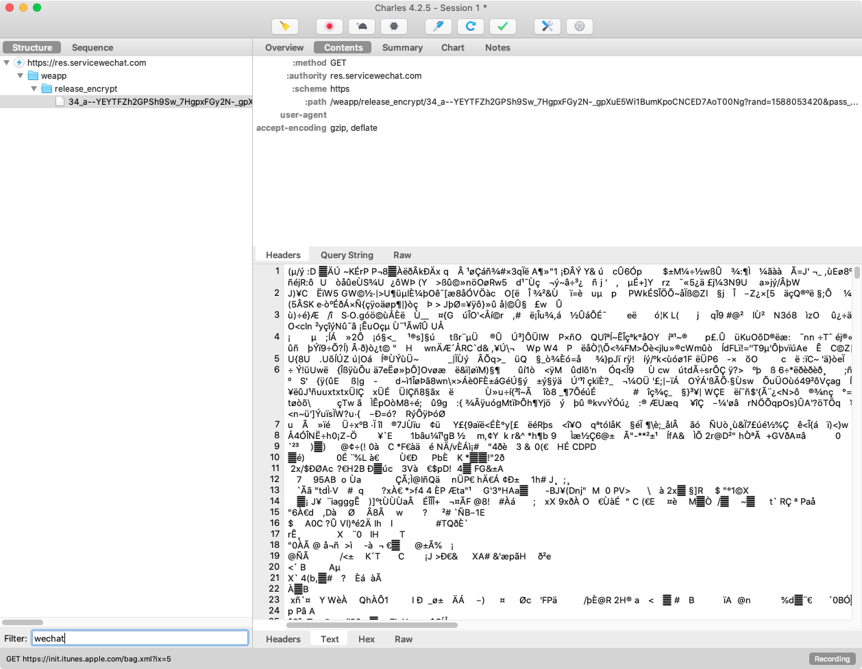Open the Hex response view

(367, 639)
